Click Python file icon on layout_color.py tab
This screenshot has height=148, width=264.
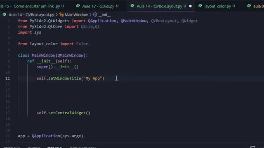(x=200, y=6)
